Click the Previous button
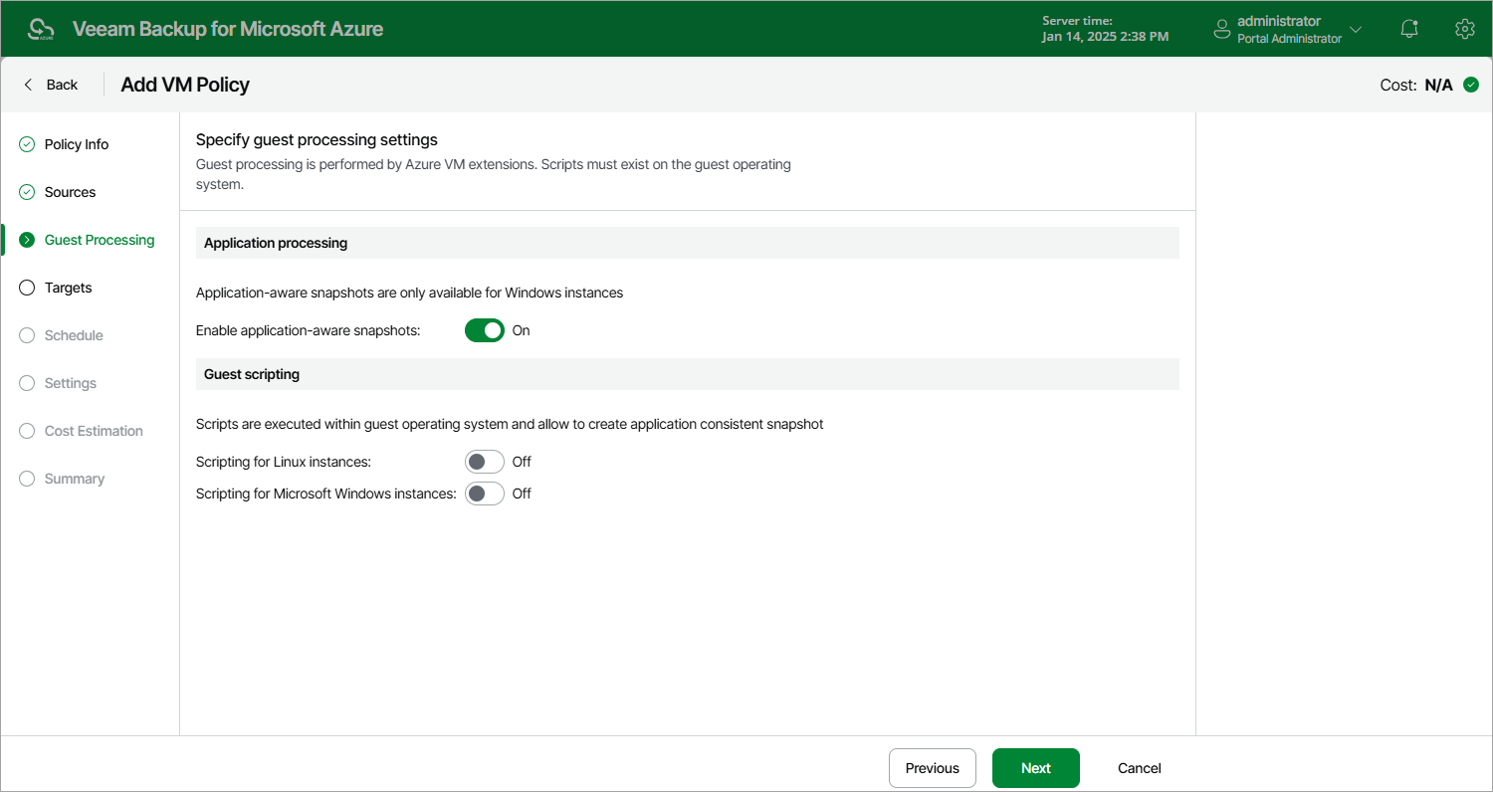This screenshot has width=1493, height=792. 933,768
